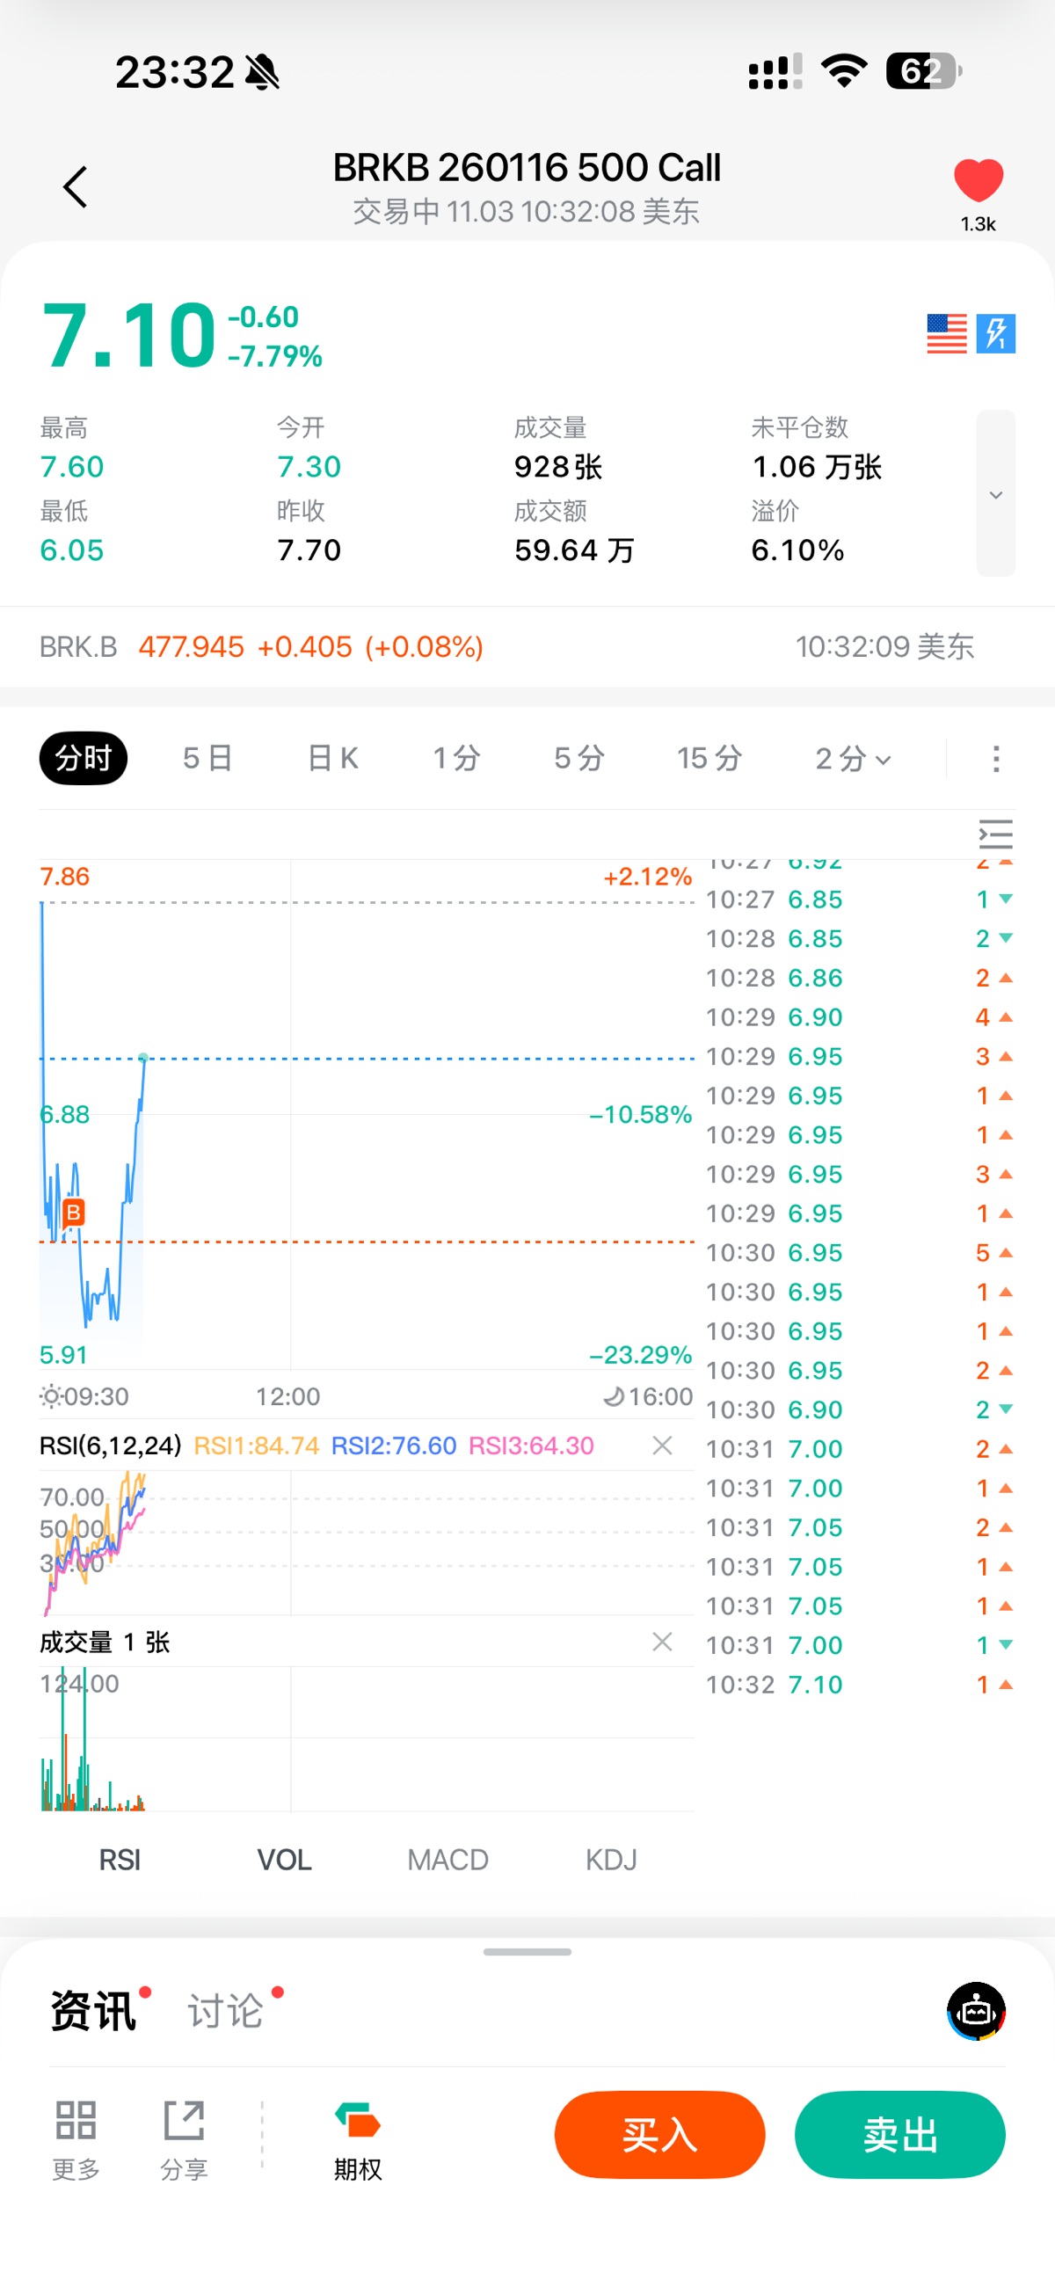Tap the AI robot assistant icon

click(976, 2011)
